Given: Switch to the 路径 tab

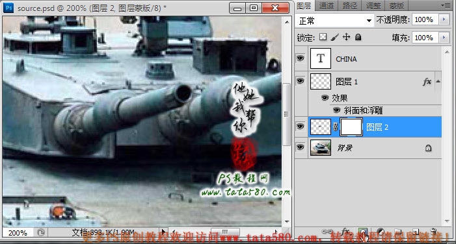Looking at the screenshot, I should click(x=349, y=5).
